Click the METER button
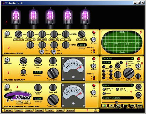The width and height of the screenshot is (146, 114). coord(70,110)
